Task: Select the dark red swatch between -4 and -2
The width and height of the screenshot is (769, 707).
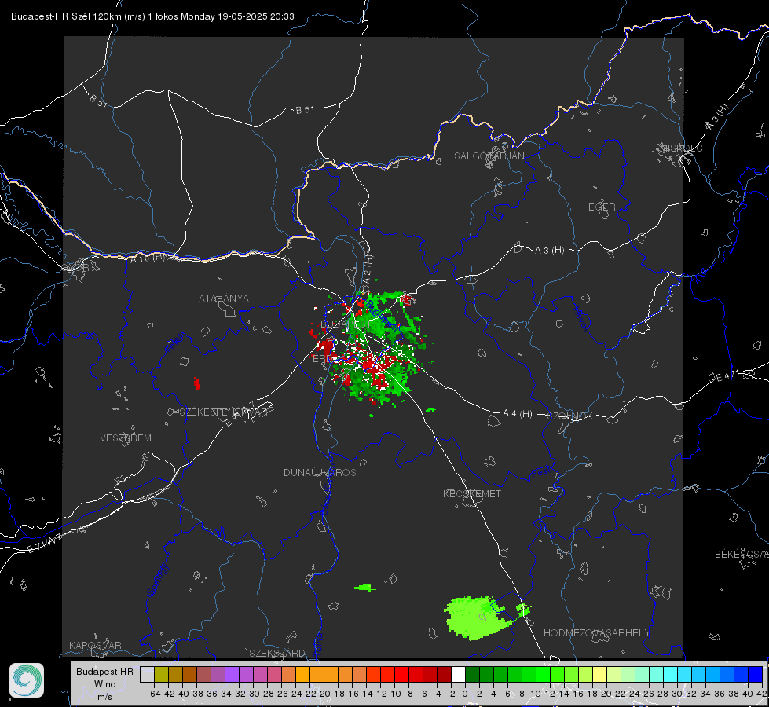Action: click(x=444, y=674)
